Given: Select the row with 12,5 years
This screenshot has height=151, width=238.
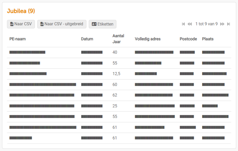Looking at the screenshot, I should pyautogui.click(x=119, y=74).
